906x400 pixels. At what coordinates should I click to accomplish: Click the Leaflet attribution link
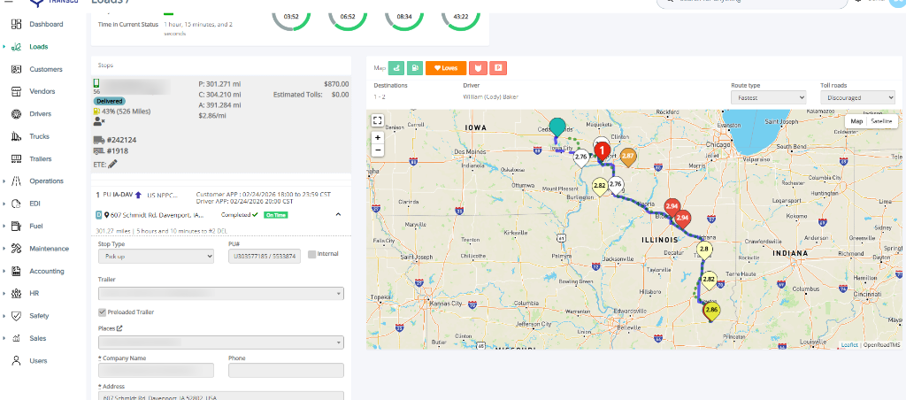[849, 345]
